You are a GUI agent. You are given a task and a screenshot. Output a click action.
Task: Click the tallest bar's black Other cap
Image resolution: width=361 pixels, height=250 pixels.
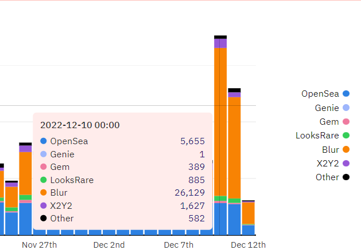coord(220,37)
